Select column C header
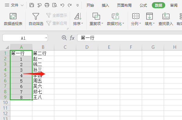 coord(65,47)
